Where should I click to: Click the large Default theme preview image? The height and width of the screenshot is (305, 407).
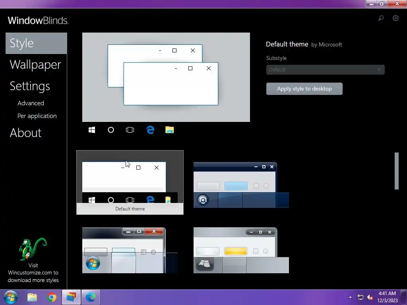click(x=166, y=77)
